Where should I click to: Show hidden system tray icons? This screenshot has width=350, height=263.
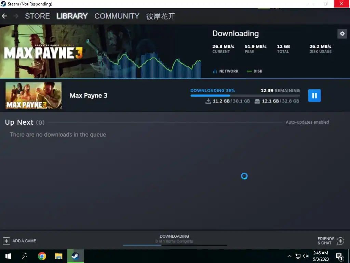click(x=289, y=256)
